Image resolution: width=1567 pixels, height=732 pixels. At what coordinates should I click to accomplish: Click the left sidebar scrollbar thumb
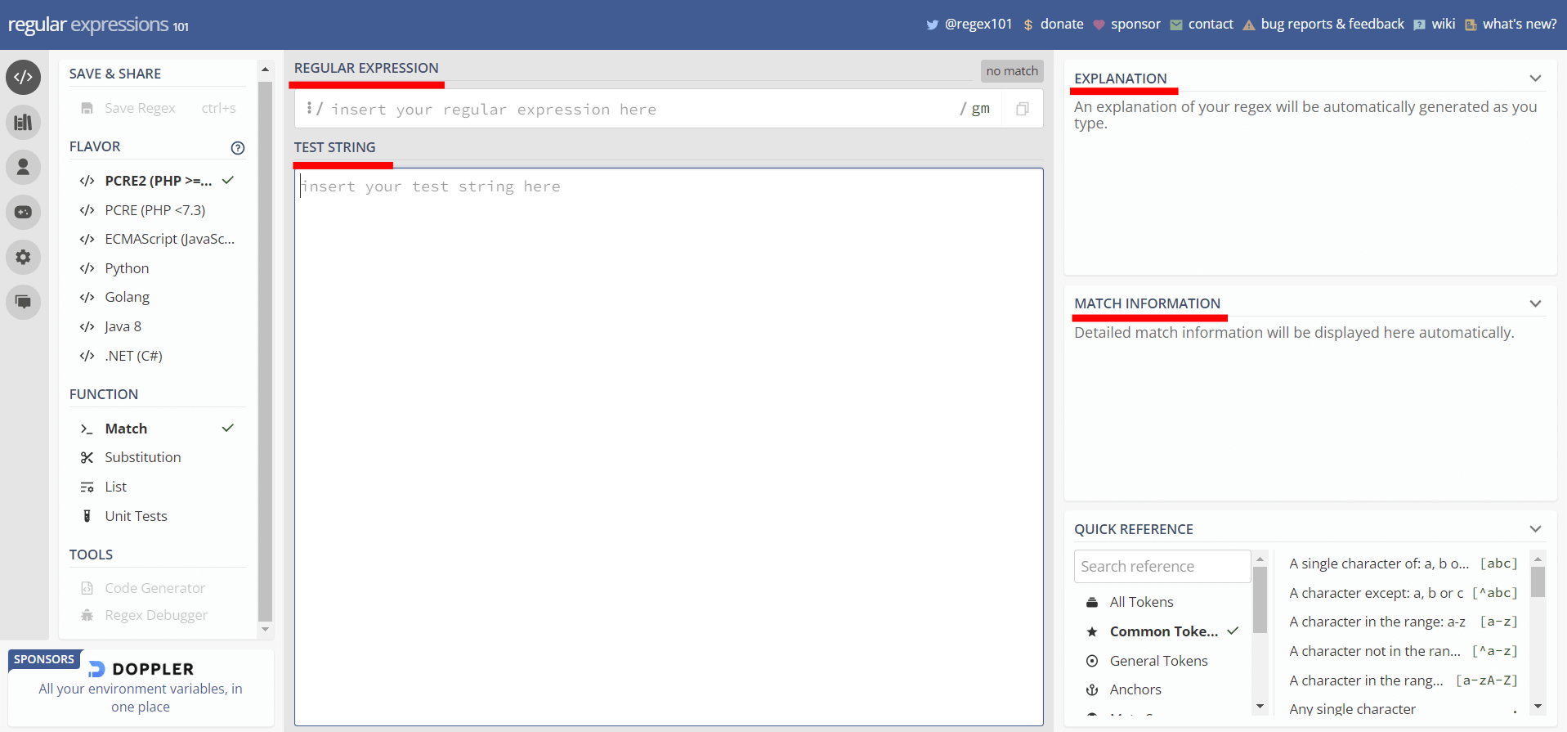pyautogui.click(x=265, y=352)
